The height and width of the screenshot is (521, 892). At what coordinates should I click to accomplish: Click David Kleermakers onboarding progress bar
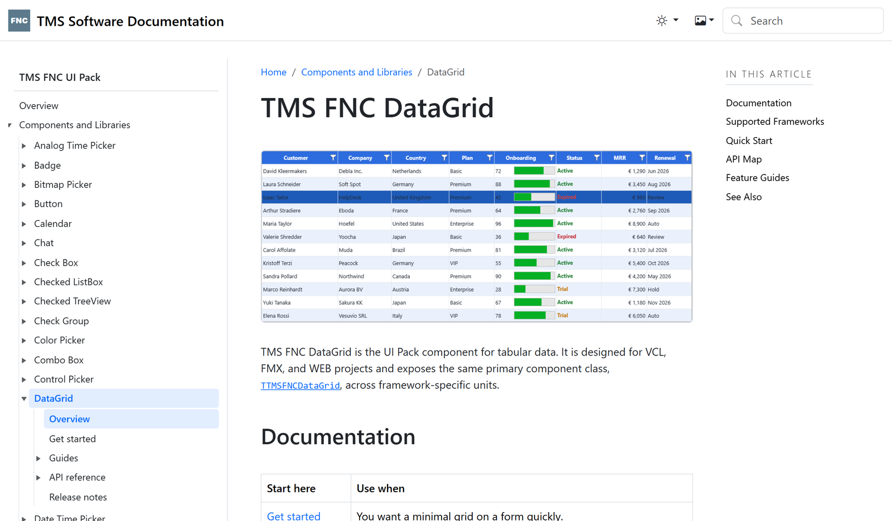534,171
